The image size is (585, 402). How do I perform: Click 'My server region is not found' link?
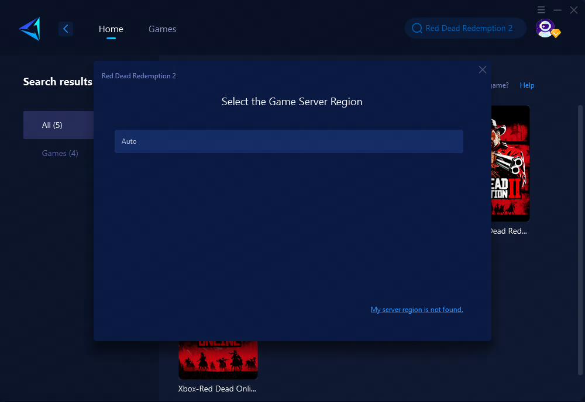417,310
